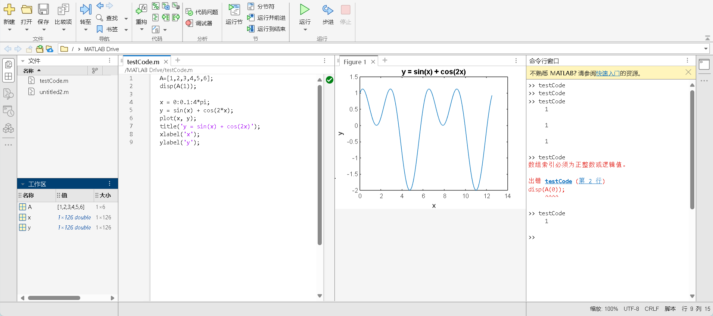Click the command window vertical scrollbar

(x=692, y=149)
